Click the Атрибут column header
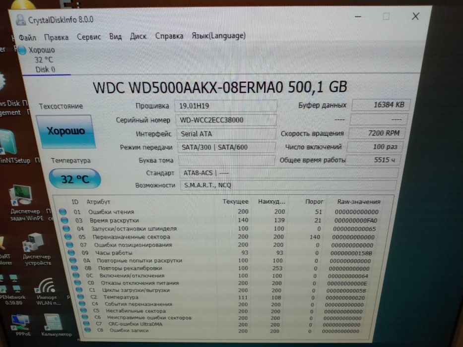This screenshot has height=347, width=463. [x=98, y=202]
